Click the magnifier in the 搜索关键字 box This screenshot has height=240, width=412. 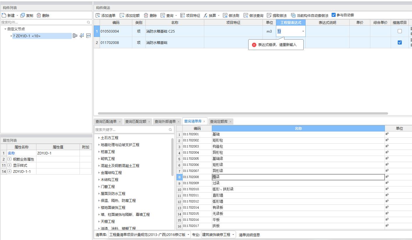pos(170,129)
